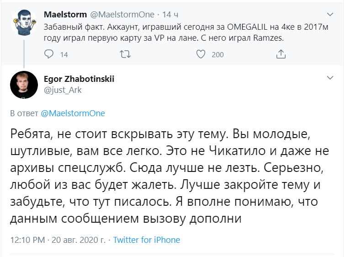Click the 200 likes count

218,55
